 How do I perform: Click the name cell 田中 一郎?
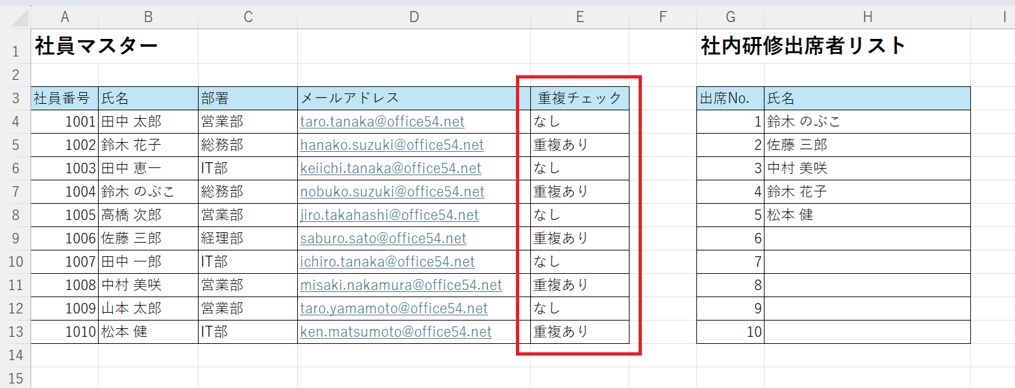click(149, 261)
